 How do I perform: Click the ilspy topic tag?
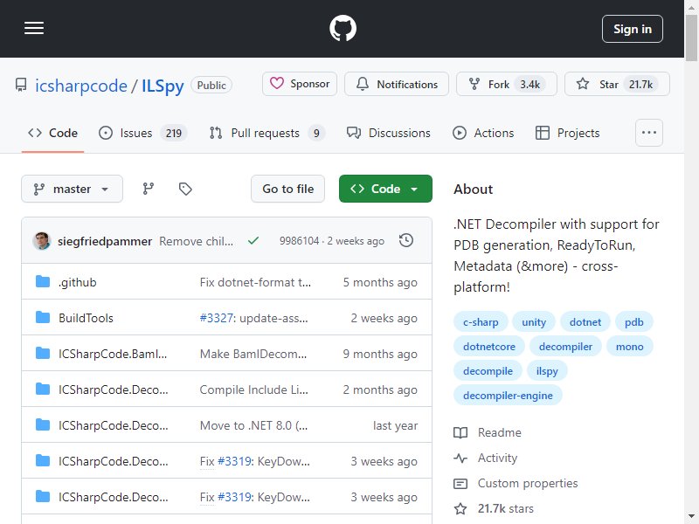[x=547, y=370]
